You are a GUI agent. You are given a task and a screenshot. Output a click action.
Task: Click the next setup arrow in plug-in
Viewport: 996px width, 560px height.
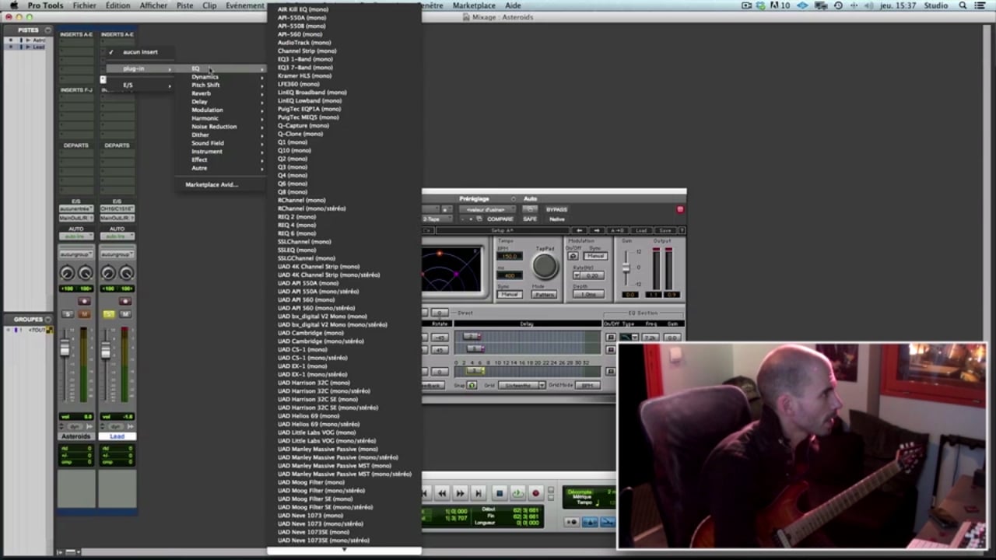point(597,230)
